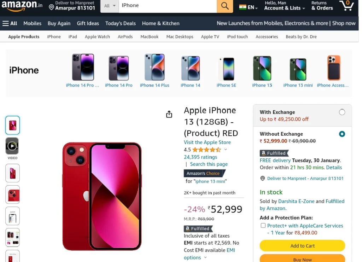The height and width of the screenshot is (262, 362).
Task: Expand the EN language selector
Action: [249, 7]
